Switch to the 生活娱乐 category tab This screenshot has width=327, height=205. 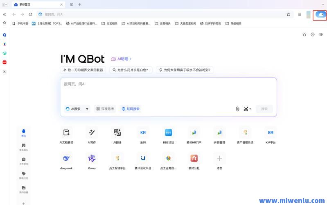point(24,147)
